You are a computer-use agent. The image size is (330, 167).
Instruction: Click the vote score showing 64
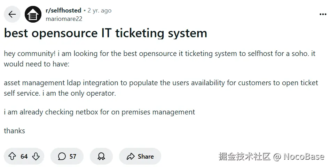click(24, 157)
